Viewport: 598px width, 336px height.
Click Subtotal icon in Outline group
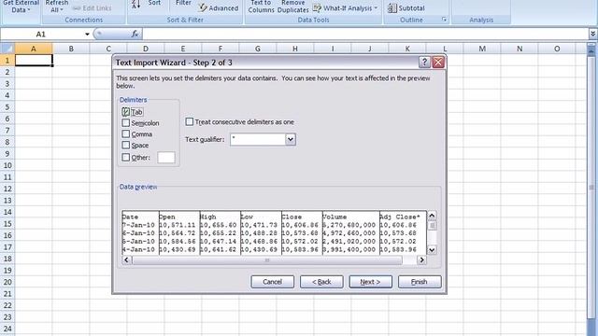coord(406,8)
